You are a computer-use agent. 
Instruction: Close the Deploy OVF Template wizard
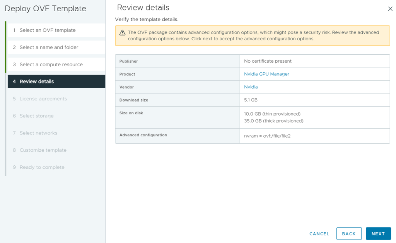390,8
